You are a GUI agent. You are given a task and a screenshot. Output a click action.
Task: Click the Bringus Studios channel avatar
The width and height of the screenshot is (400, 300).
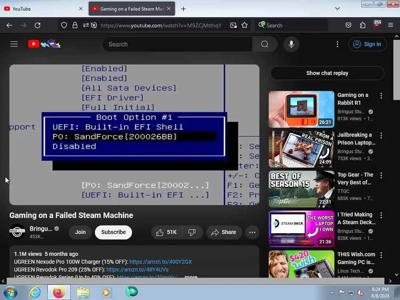pos(17,232)
